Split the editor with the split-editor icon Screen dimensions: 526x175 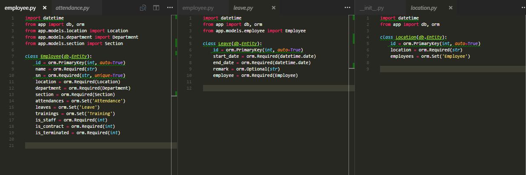(156, 8)
